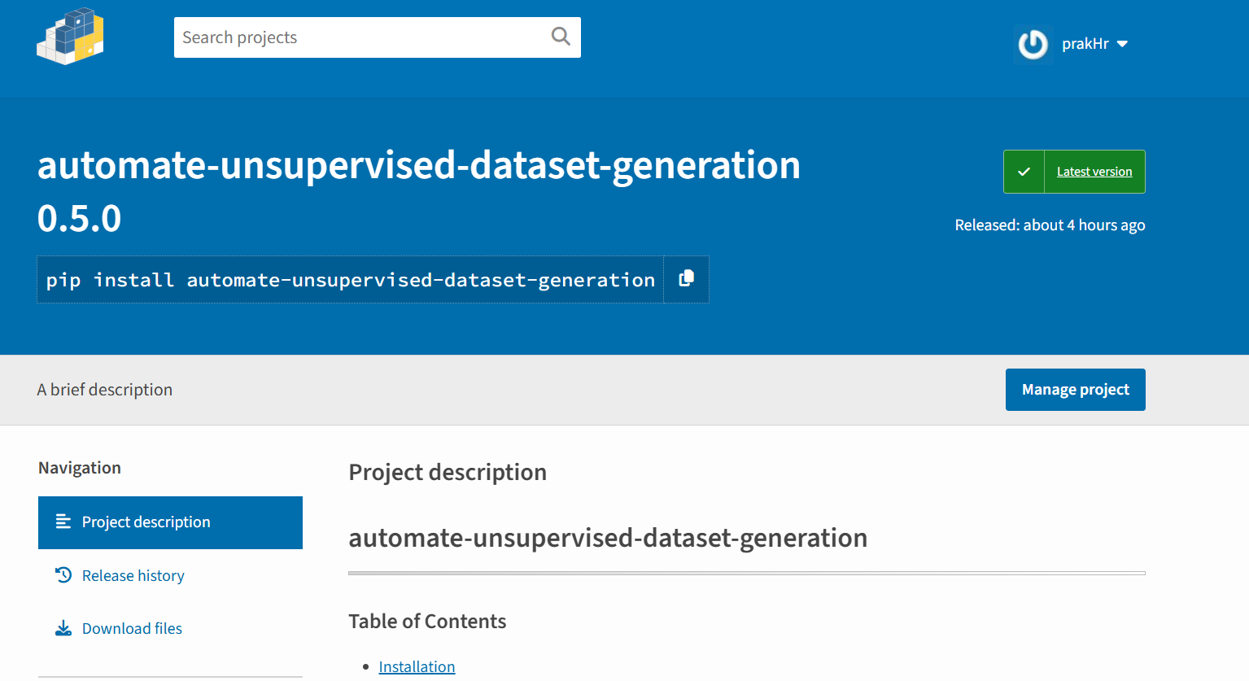Click the Manage project button
The width and height of the screenshot is (1249, 681).
[1076, 390]
